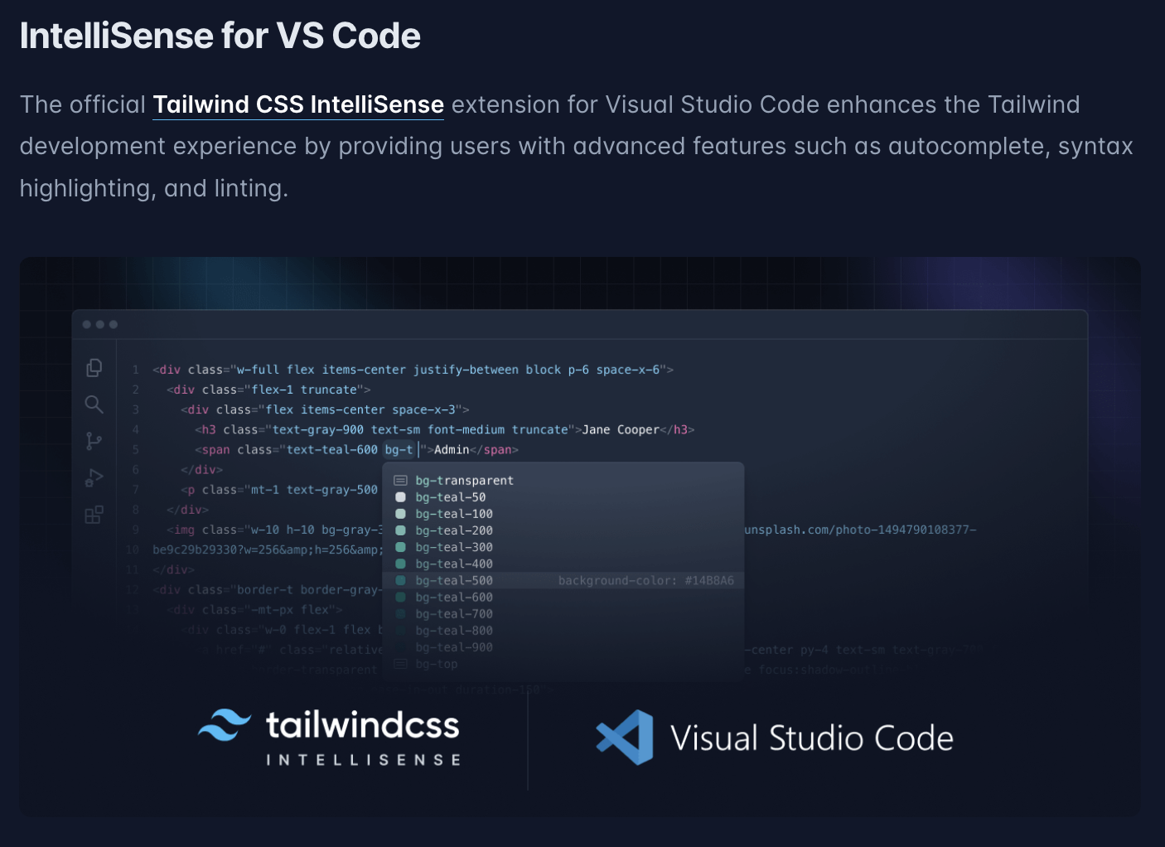Open the Extensions blocks icon

pyautogui.click(x=94, y=515)
